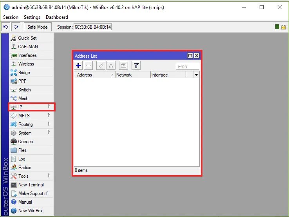Click the filter funnel button
This screenshot has width=289, height=217.
click(x=136, y=66)
